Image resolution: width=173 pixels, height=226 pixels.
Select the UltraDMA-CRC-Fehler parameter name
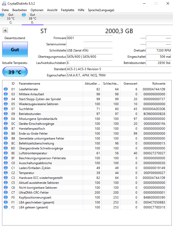tap(34, 192)
